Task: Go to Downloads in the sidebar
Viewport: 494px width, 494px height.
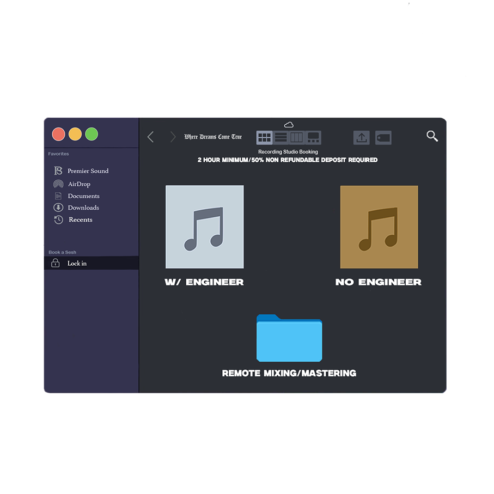Action: (x=83, y=208)
